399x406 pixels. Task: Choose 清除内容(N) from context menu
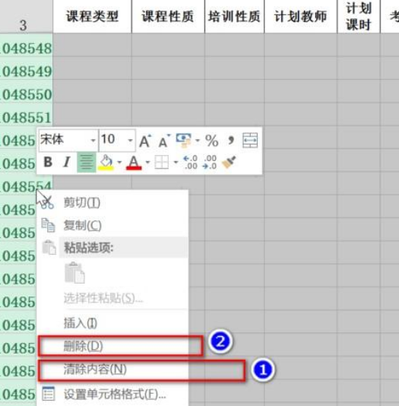tap(112, 370)
